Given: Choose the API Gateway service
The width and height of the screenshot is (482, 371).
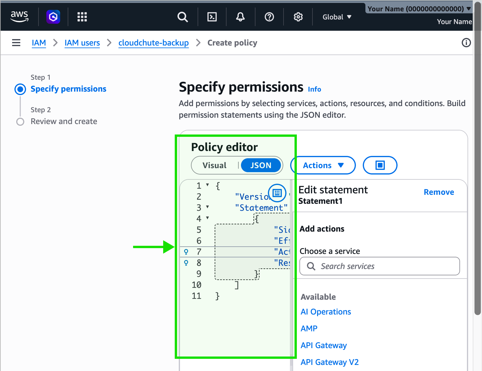Looking at the screenshot, I should coord(324,345).
